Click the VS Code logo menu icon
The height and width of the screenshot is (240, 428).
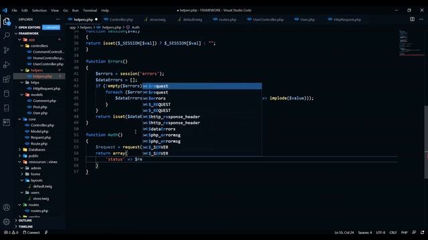(5, 11)
